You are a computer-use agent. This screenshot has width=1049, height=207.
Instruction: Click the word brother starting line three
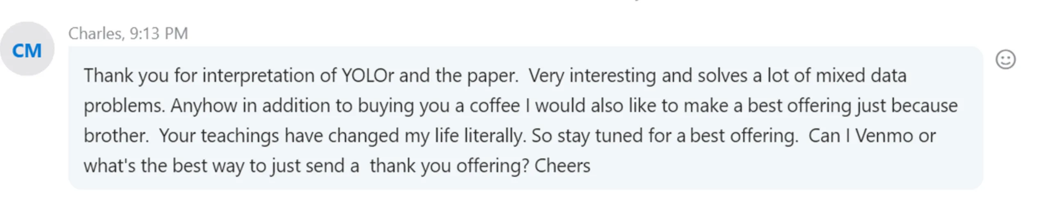coord(116,136)
